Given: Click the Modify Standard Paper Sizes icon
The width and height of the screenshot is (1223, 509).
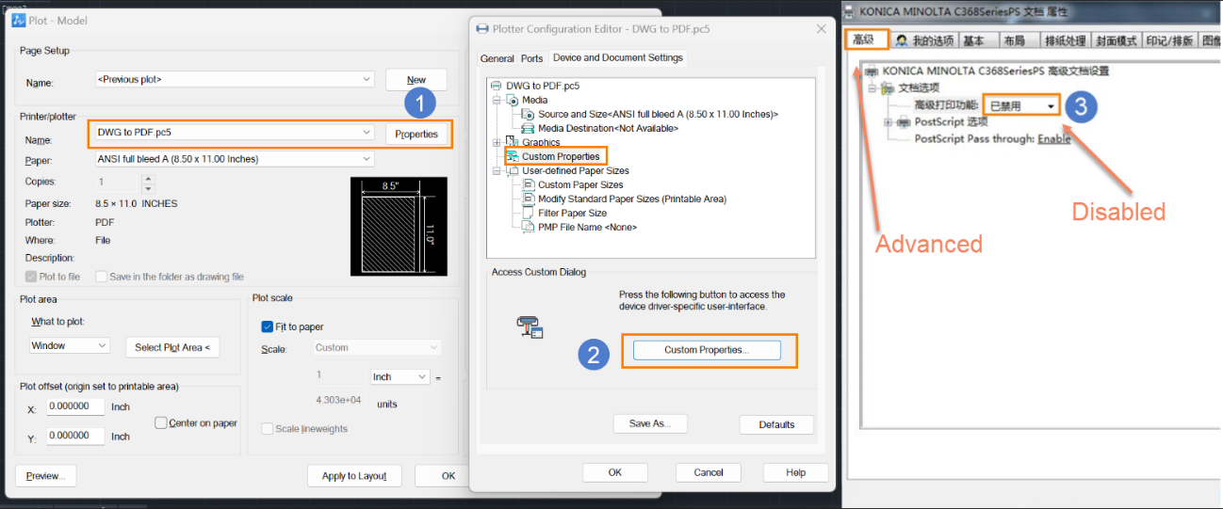Looking at the screenshot, I should click(x=529, y=199).
